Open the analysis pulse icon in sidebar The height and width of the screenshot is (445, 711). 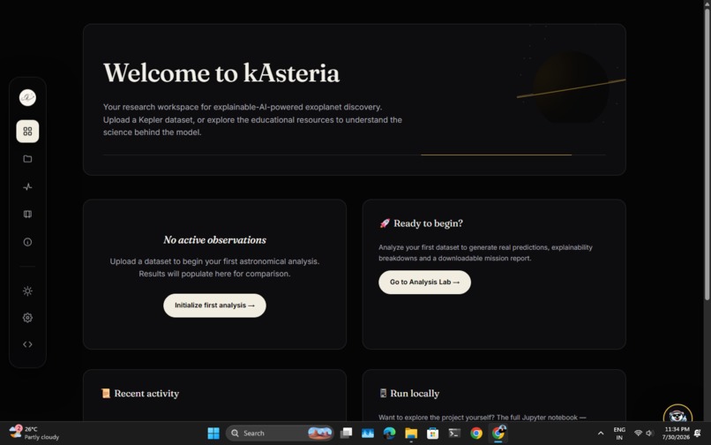27,186
